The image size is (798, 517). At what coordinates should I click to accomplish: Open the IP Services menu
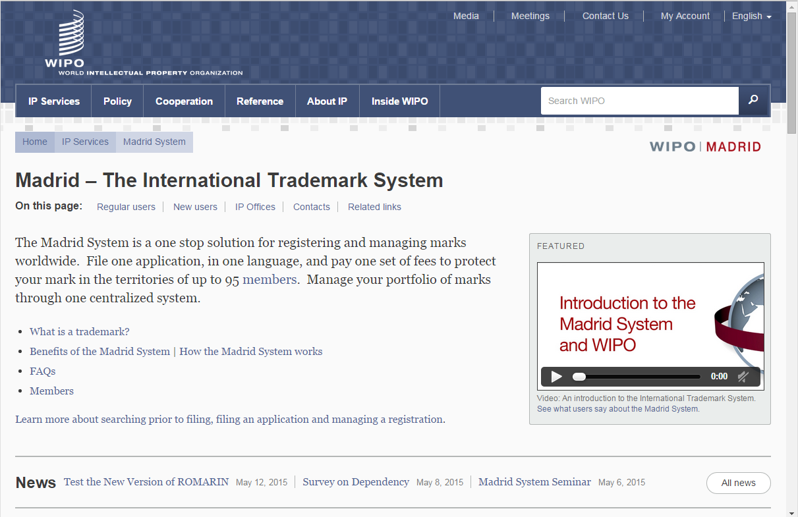point(54,101)
